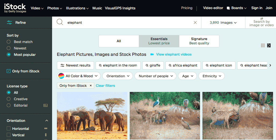The height and width of the screenshot is (140, 276).
Task: Select the Newest sort option
Action: coord(9,48)
